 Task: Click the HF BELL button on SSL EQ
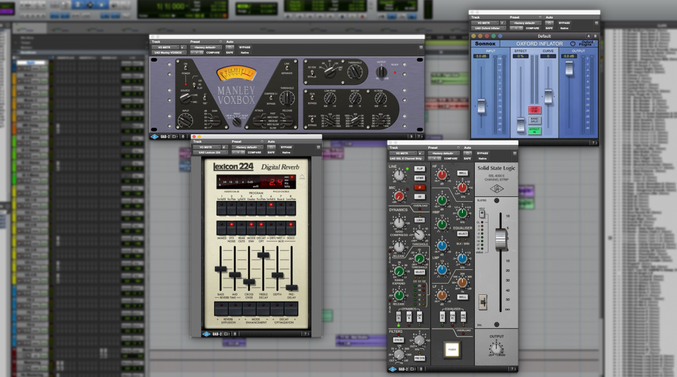(462, 173)
